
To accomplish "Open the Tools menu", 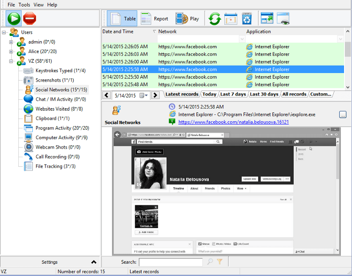I will (x=24, y=5).
